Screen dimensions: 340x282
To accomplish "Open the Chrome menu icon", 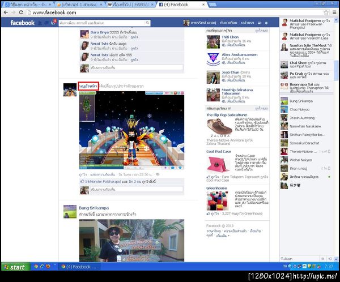I will [x=334, y=12].
